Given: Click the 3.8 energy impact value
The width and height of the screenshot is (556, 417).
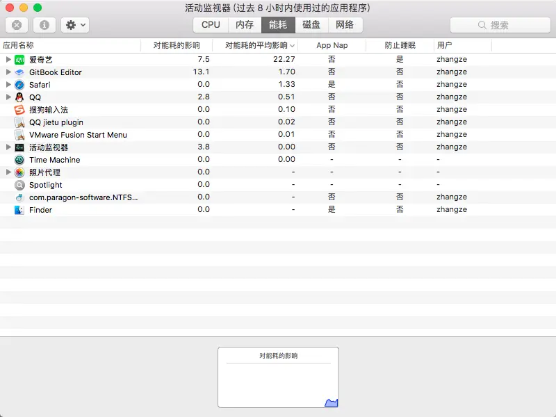Looking at the screenshot, I should click(204, 147).
